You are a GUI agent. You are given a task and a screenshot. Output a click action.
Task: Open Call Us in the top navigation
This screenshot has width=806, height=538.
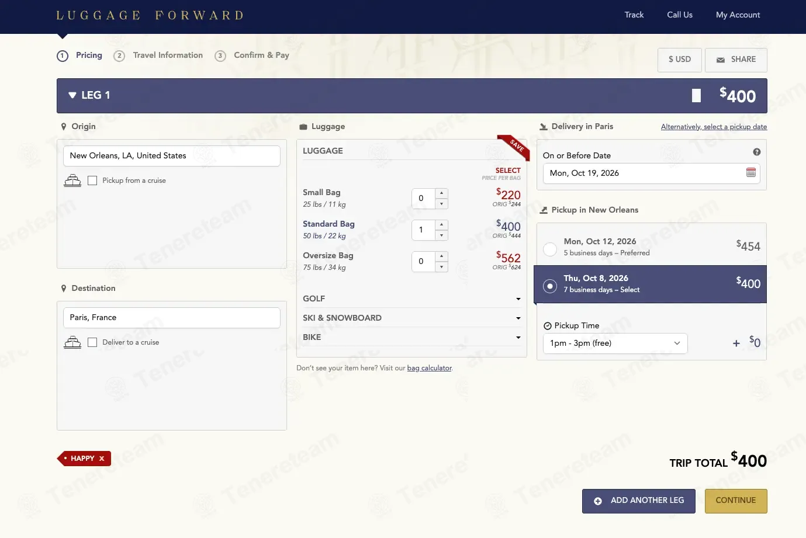click(680, 15)
